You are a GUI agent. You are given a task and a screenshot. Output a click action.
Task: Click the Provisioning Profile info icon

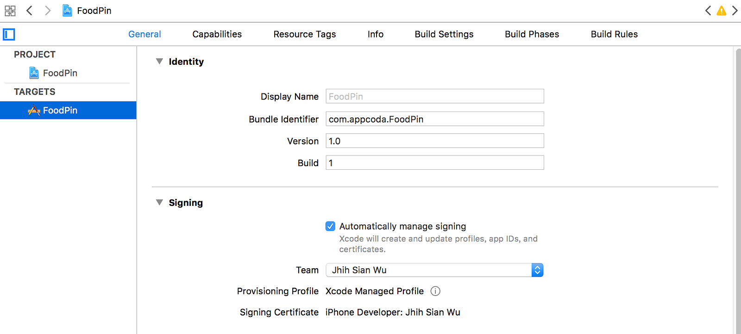(435, 291)
